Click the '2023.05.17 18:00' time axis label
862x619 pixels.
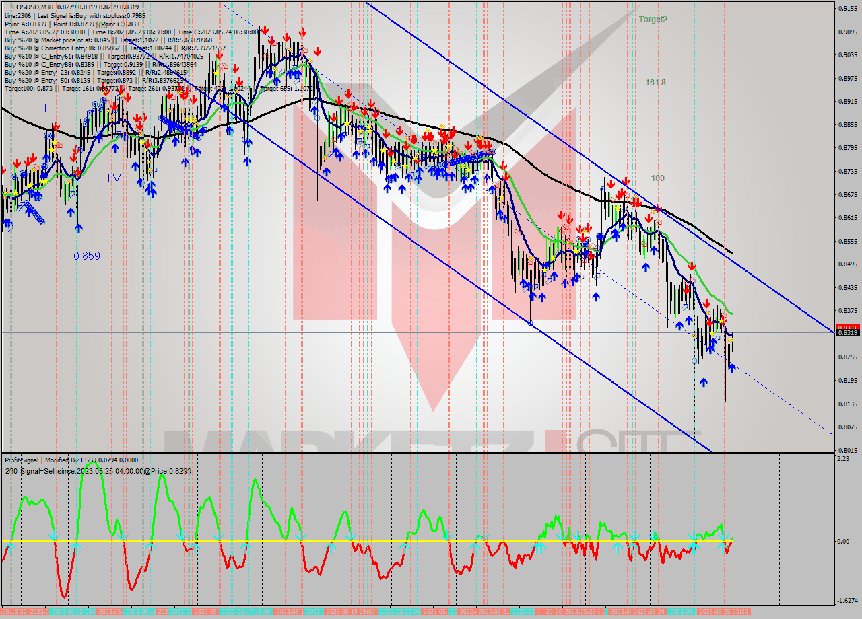pyautogui.click(x=246, y=612)
